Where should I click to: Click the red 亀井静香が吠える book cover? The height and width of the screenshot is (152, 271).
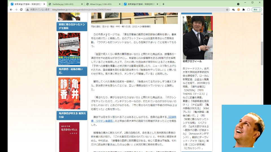pyautogui.click(x=69, y=137)
